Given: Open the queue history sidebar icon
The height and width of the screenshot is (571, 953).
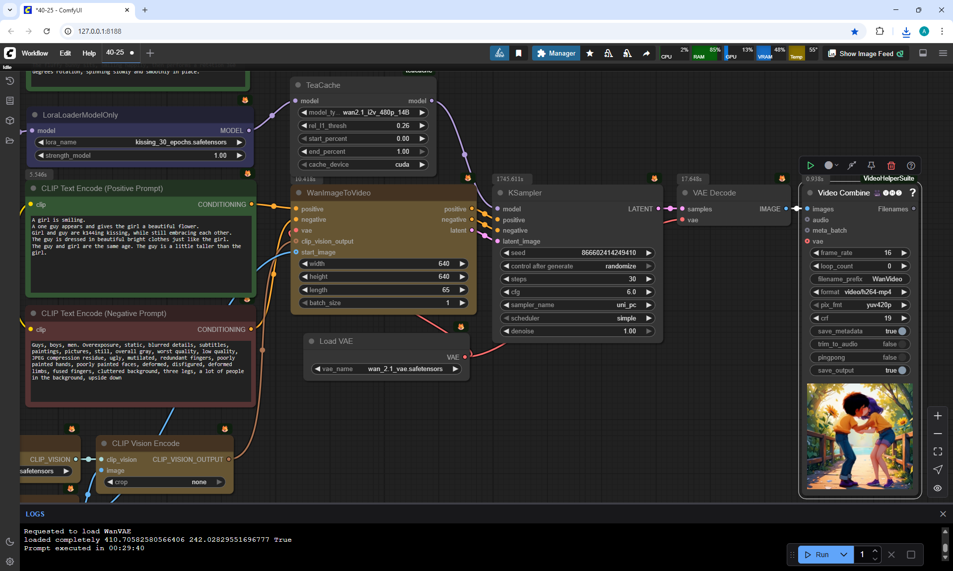Looking at the screenshot, I should click(10, 81).
